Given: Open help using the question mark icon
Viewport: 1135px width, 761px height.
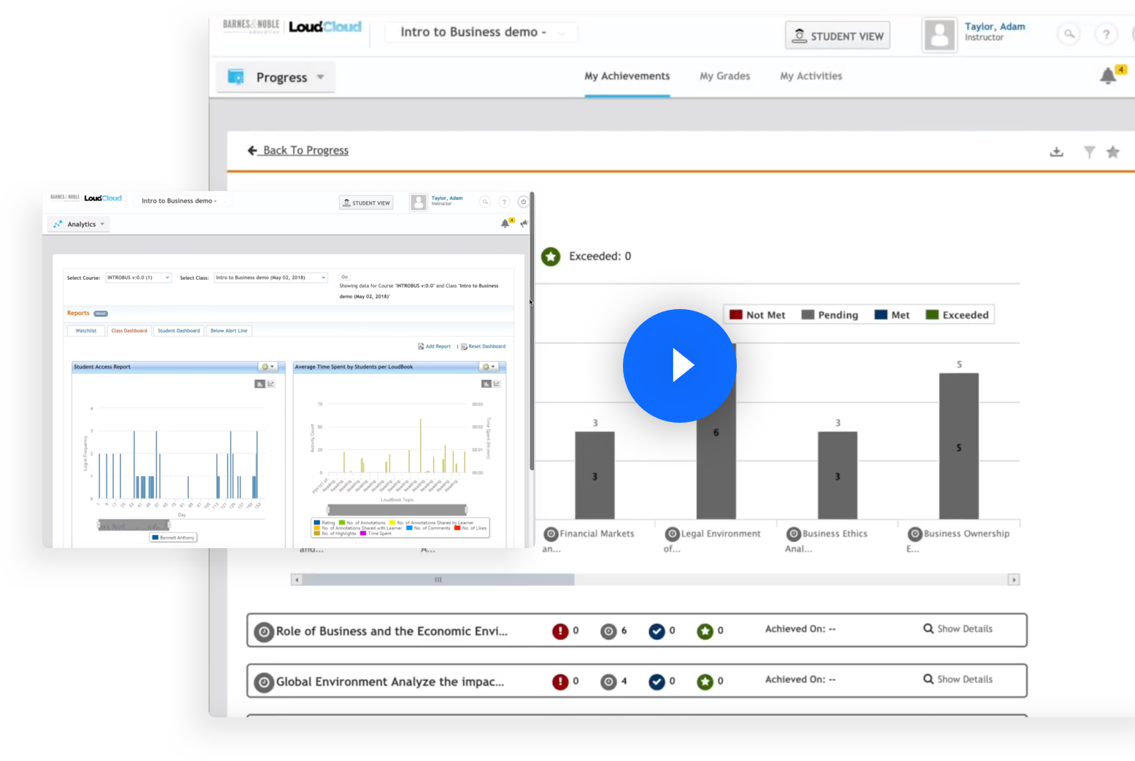Looking at the screenshot, I should click(1106, 34).
